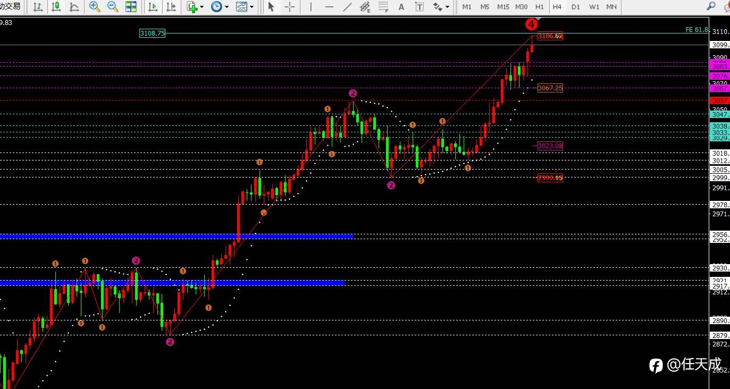Select the Fibonacci retracement tool

click(383, 7)
